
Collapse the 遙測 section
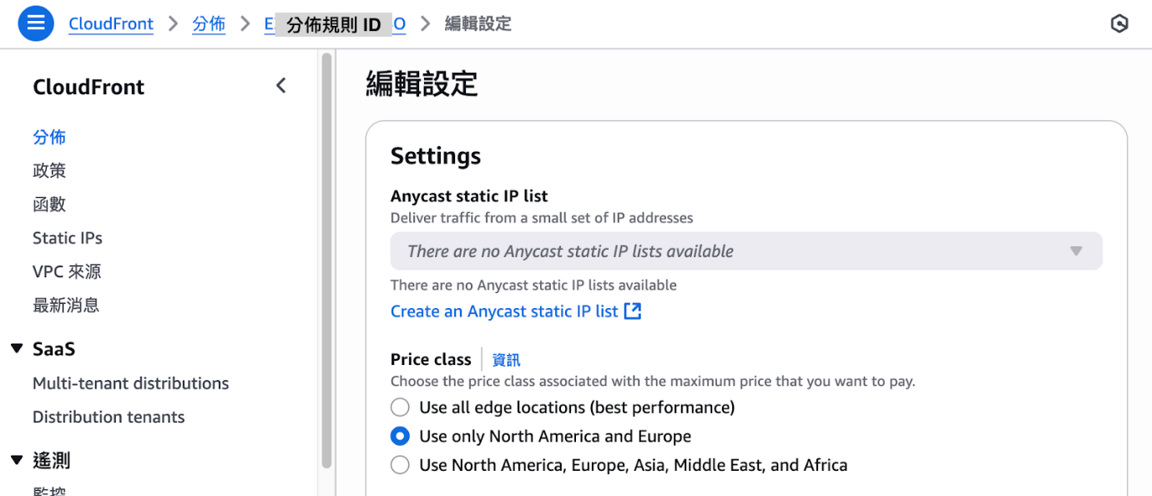point(18,460)
